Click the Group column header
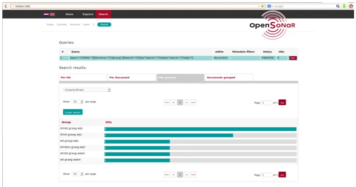 [x=66, y=122]
